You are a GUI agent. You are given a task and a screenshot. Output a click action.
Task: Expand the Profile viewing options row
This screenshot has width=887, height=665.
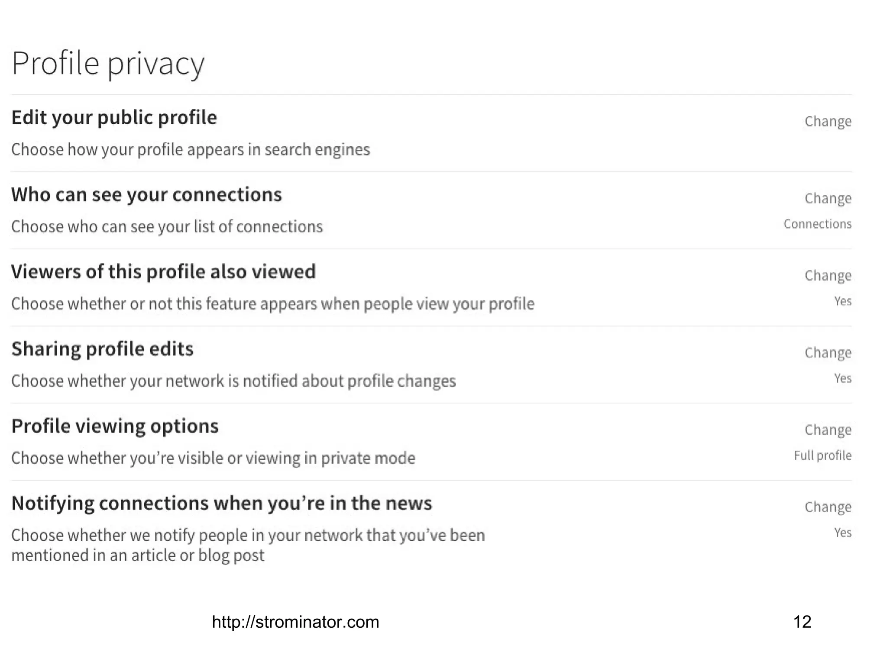coord(115,426)
